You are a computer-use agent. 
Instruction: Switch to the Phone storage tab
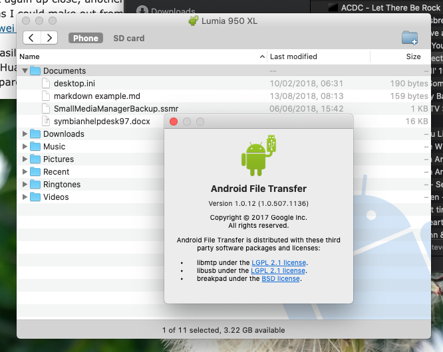click(86, 38)
